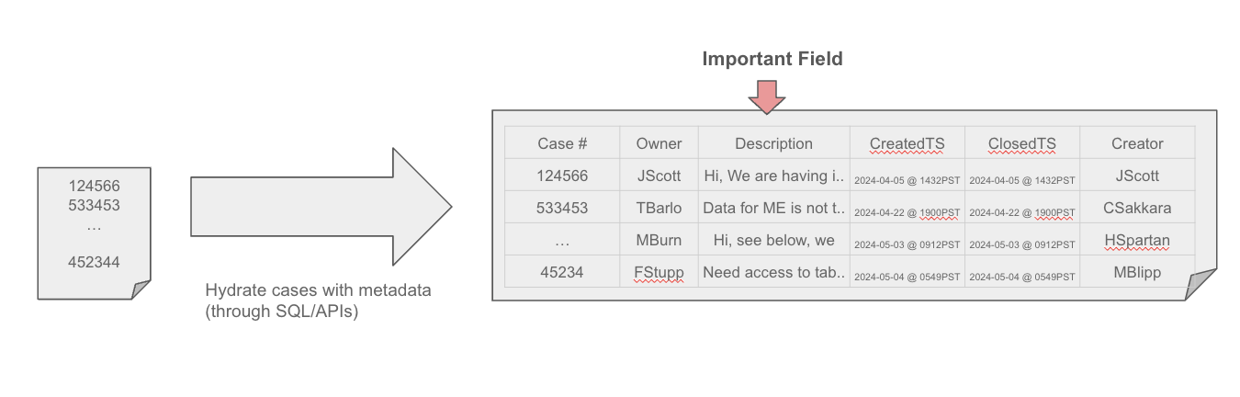The height and width of the screenshot is (397, 1240).
Task: Click the description "Need access to tab.."
Action: [x=773, y=272]
